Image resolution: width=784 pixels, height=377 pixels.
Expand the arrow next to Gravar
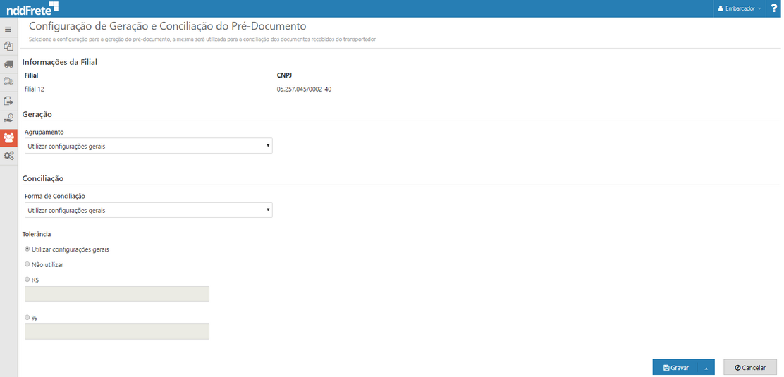(706, 368)
